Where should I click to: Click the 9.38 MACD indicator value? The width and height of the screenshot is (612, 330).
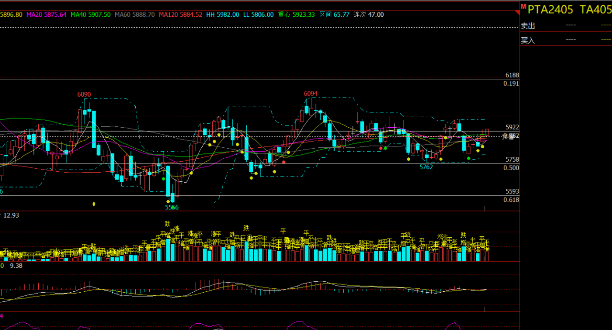pyautogui.click(x=16, y=265)
